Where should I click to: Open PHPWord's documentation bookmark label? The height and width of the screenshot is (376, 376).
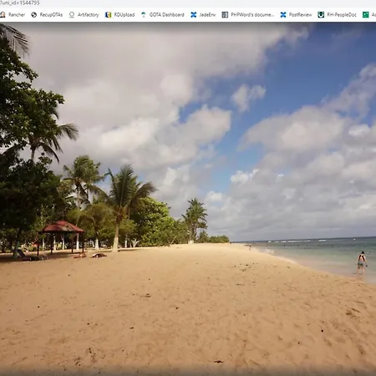(x=252, y=15)
